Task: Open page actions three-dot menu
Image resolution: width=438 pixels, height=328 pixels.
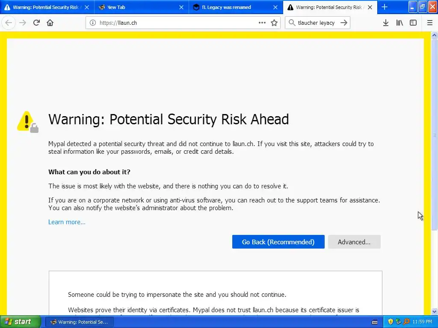Action: click(262, 23)
